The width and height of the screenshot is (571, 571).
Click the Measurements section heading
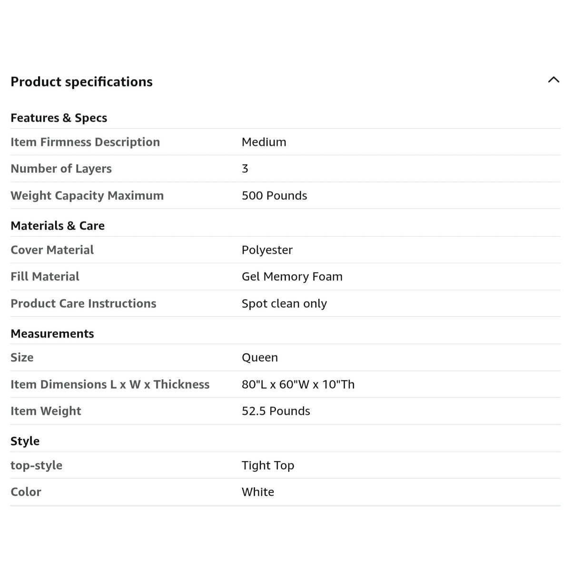tap(52, 334)
